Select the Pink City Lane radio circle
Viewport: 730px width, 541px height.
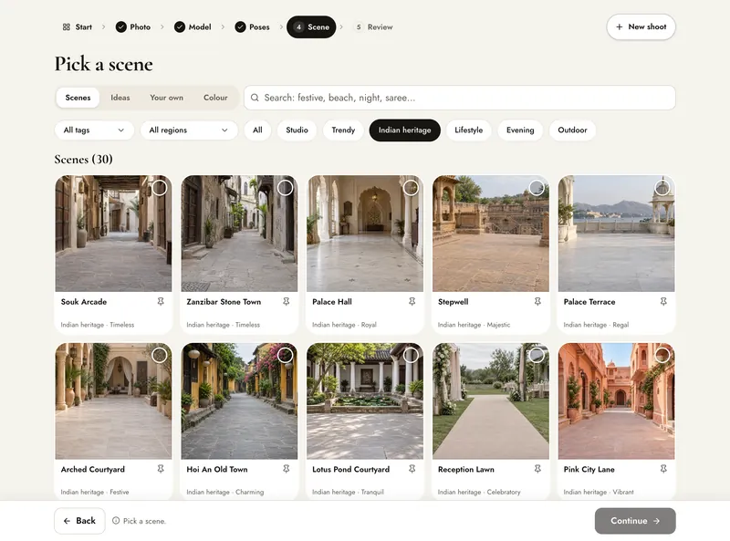point(662,355)
